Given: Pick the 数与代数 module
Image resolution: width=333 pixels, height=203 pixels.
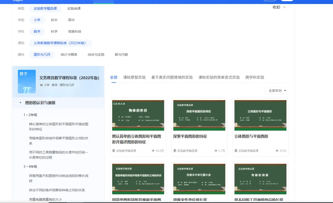Looking at the screenshot, I should coord(121,55).
